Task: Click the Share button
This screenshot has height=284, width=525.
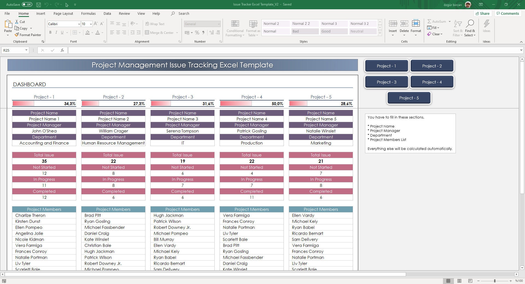Action: tap(483, 13)
